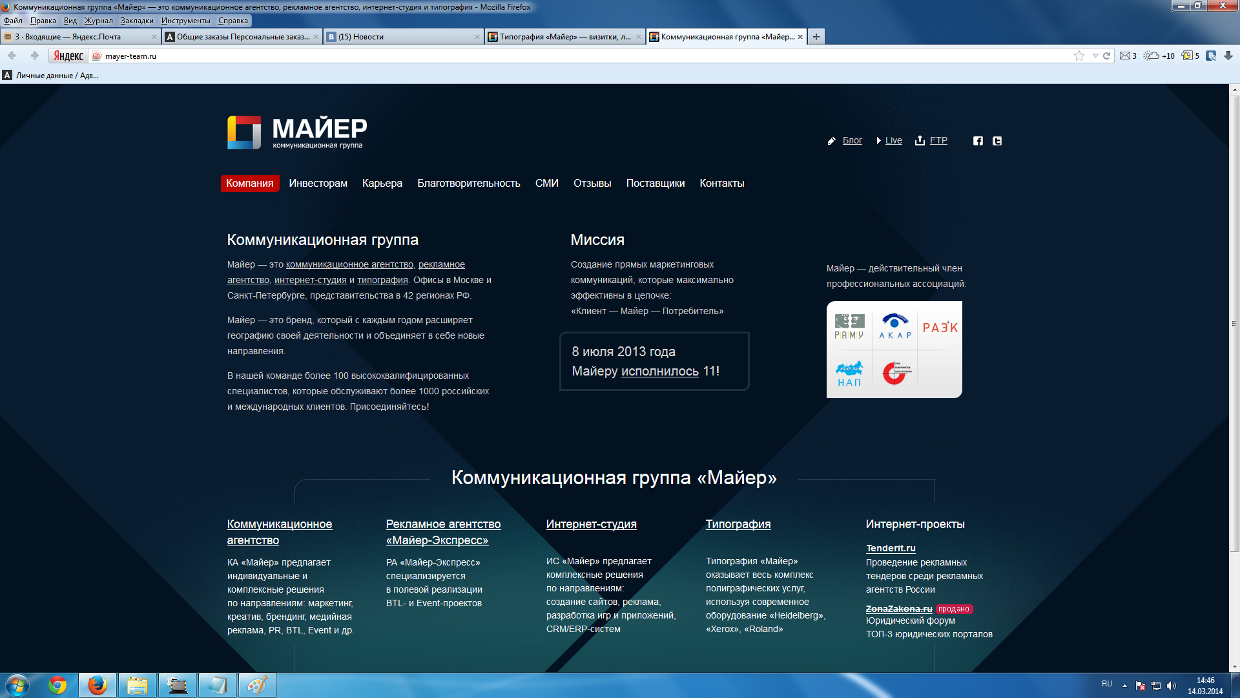Click the Twitter icon in the site header
The image size is (1240, 698).
click(997, 141)
